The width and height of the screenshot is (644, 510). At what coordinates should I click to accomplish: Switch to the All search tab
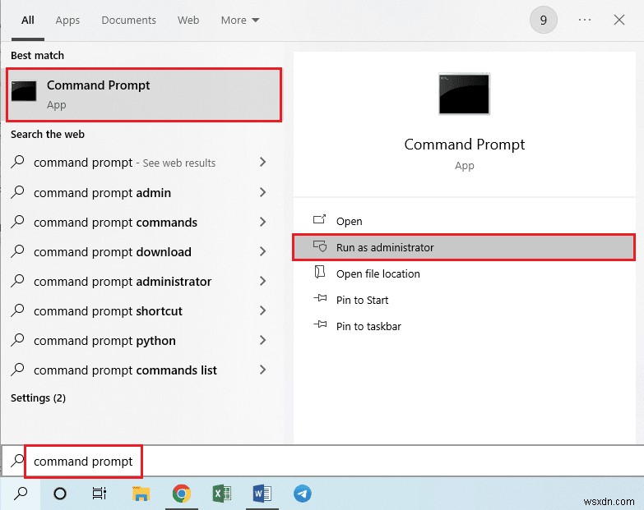pyautogui.click(x=27, y=20)
